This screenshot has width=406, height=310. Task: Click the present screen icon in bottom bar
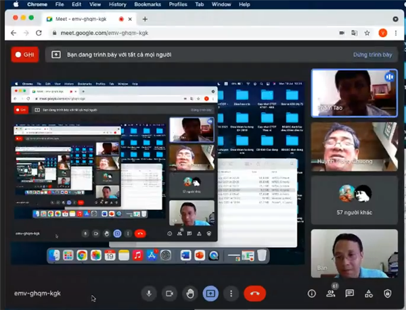(210, 293)
